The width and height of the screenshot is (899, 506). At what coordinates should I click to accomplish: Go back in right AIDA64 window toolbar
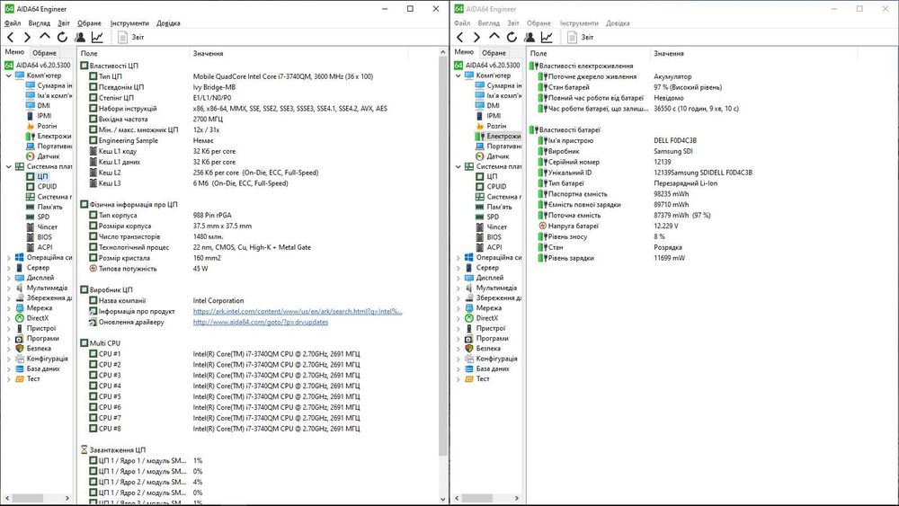click(x=459, y=37)
